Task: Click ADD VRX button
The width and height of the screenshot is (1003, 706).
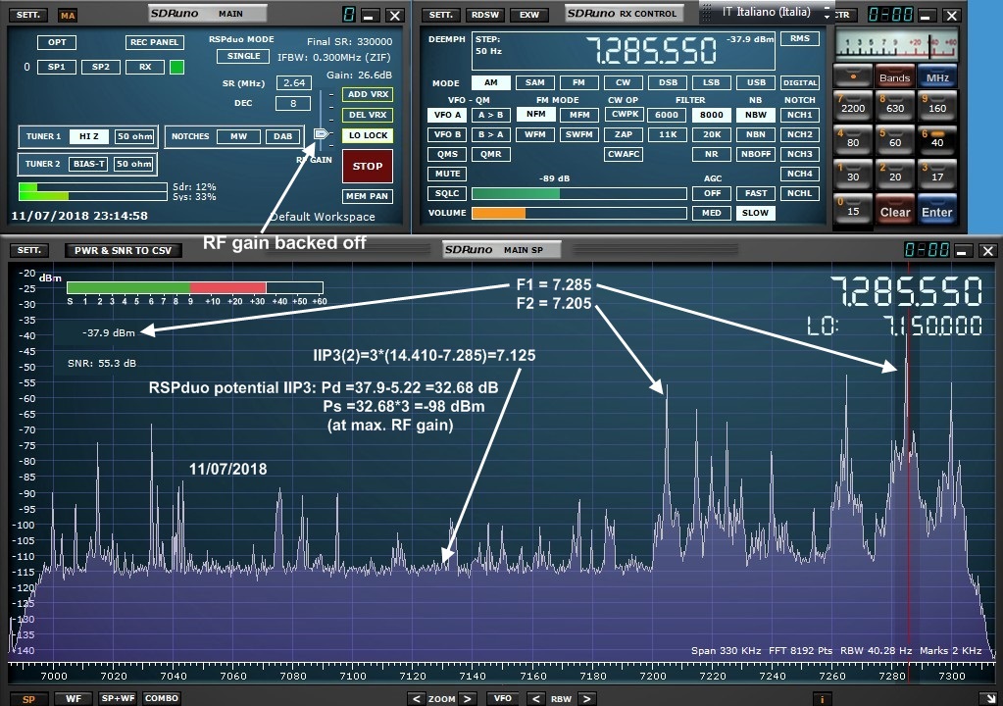Action: click(x=367, y=95)
